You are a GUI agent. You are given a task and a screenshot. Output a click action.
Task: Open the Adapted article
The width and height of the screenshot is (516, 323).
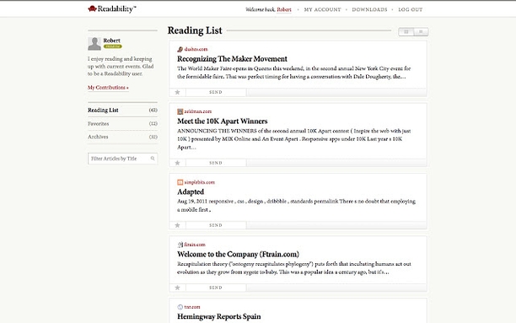click(x=191, y=192)
